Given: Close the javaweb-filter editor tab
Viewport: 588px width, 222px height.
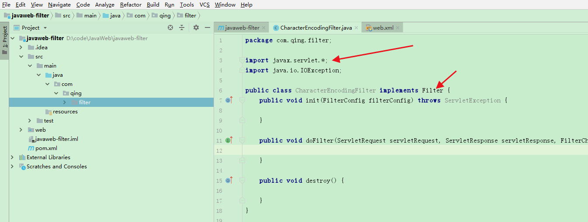Looking at the screenshot, I should [x=264, y=28].
